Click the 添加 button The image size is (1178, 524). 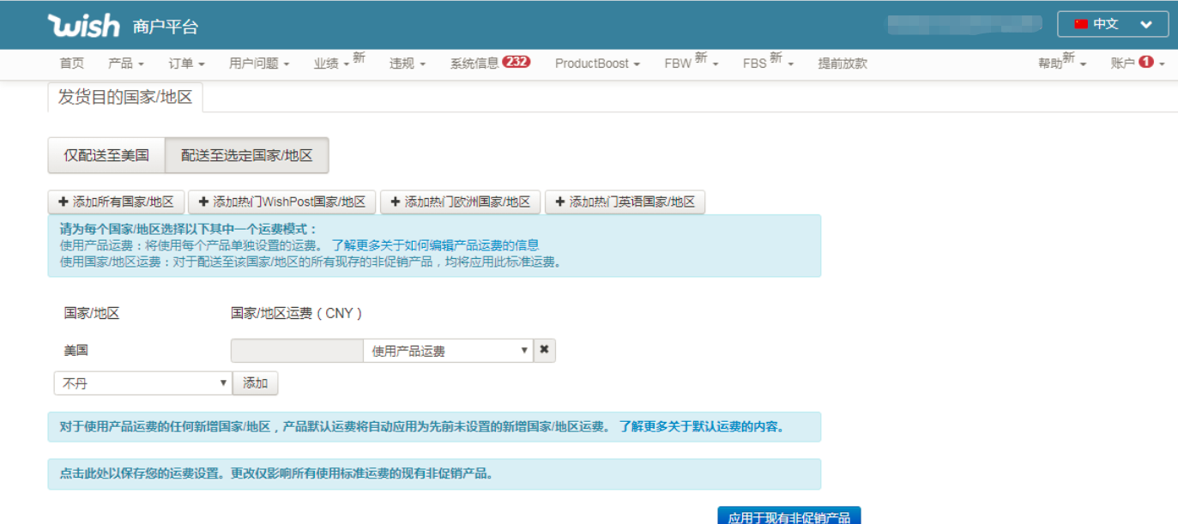point(256,383)
